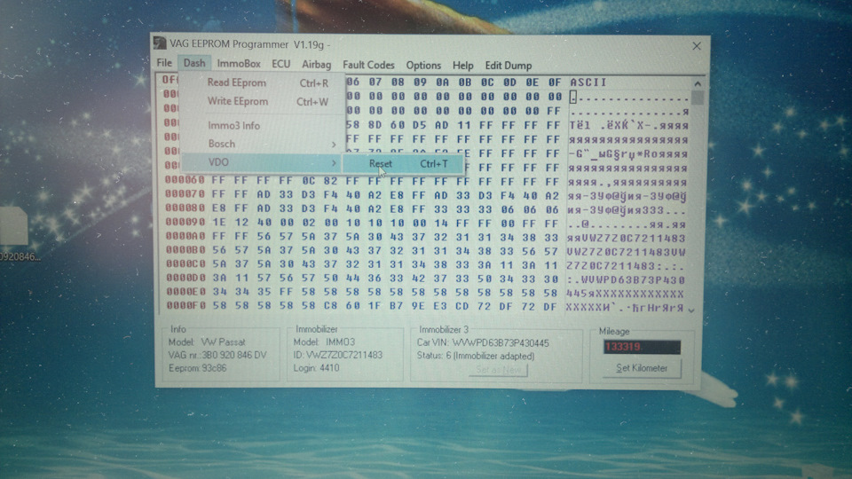Image resolution: width=852 pixels, height=479 pixels.
Task: Click hex dump scrollbar down arrow
Action: point(691,310)
